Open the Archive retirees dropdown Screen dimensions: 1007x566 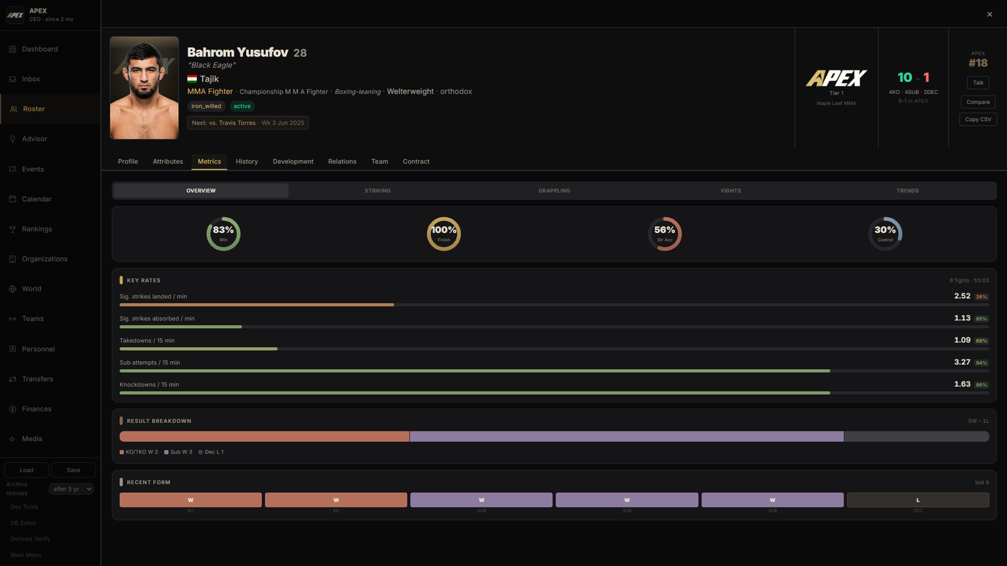pyautogui.click(x=72, y=489)
